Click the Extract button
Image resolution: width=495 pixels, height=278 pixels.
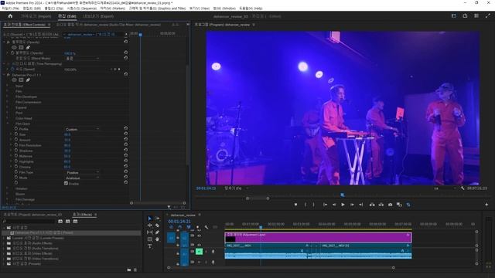point(381,205)
